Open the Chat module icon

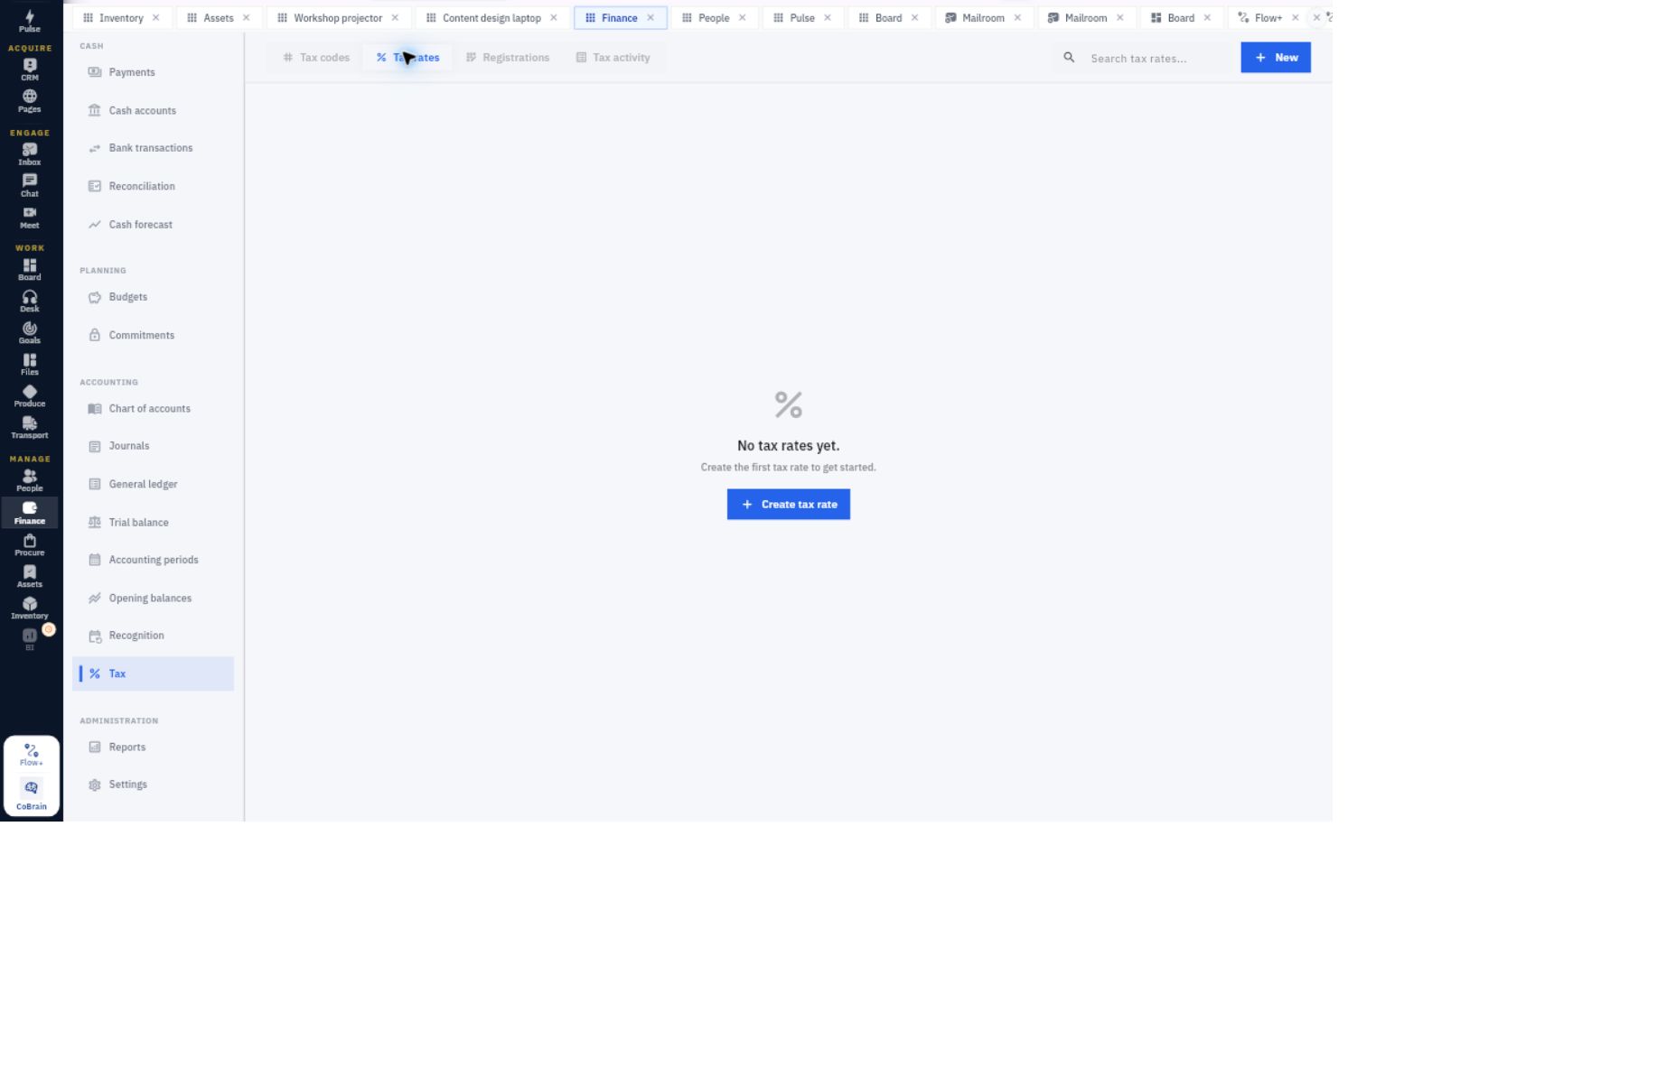tap(30, 186)
